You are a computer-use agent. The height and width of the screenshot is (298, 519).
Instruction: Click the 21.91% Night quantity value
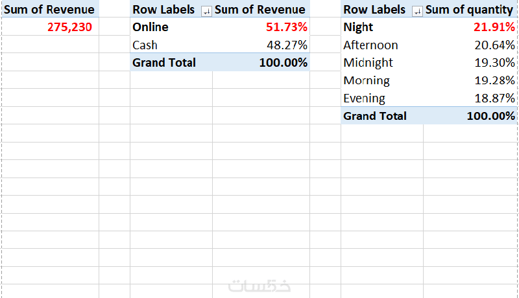(x=497, y=27)
